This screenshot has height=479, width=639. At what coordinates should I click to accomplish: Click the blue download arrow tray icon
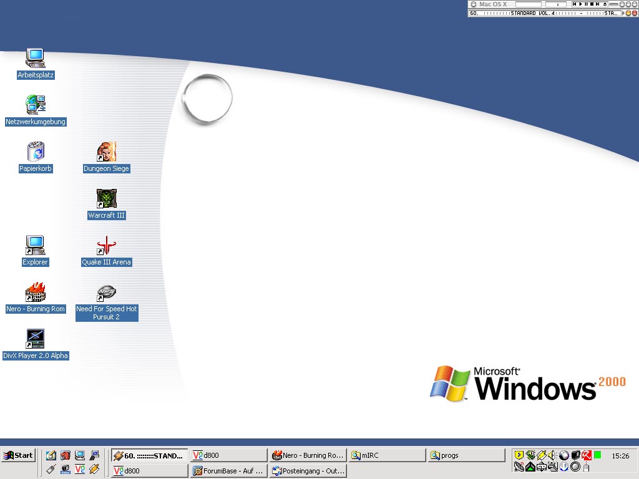(x=564, y=467)
